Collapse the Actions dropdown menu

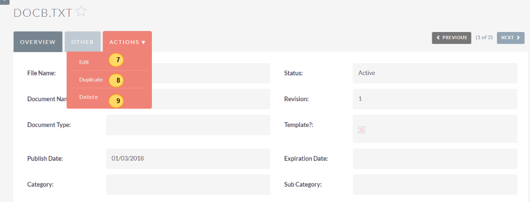point(127,42)
